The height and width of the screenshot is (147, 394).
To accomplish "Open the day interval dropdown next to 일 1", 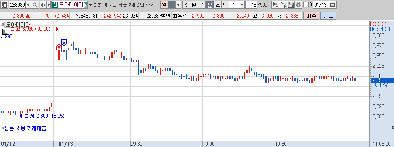I will pyautogui.click(x=178, y=4).
